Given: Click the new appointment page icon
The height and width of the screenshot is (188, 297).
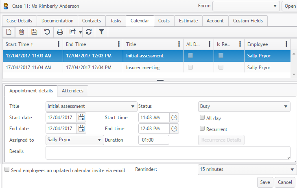Looking at the screenshot, I should pos(9,32).
